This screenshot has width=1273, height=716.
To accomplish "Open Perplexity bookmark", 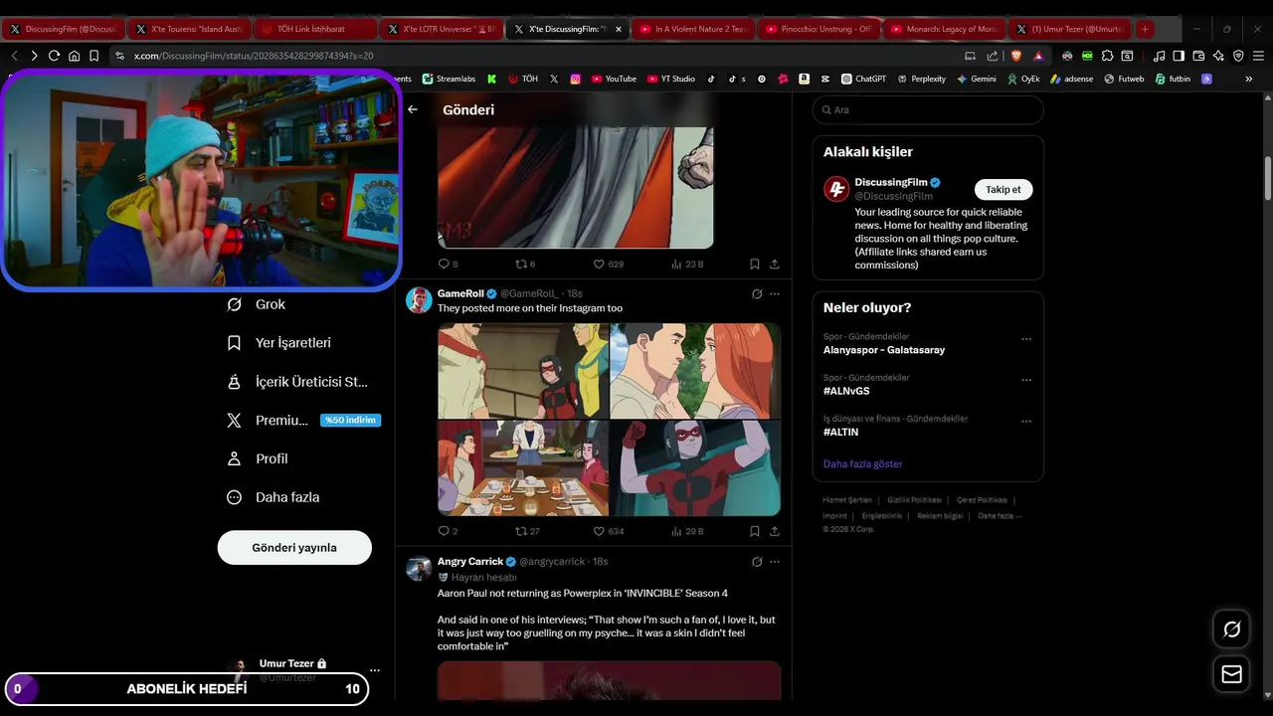I will [x=921, y=79].
